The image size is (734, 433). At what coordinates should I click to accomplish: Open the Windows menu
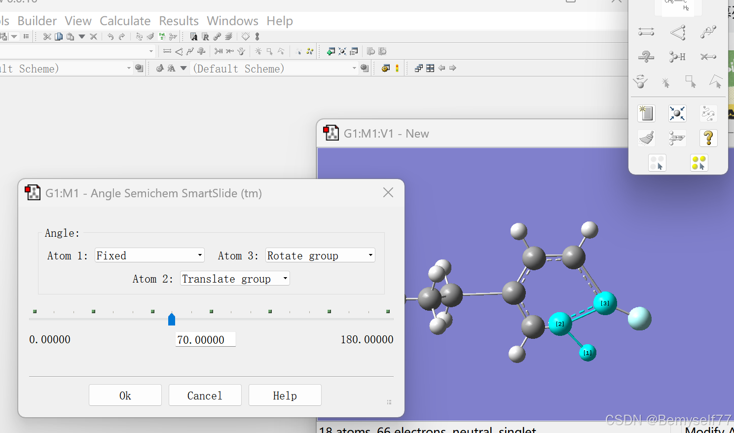tap(232, 21)
